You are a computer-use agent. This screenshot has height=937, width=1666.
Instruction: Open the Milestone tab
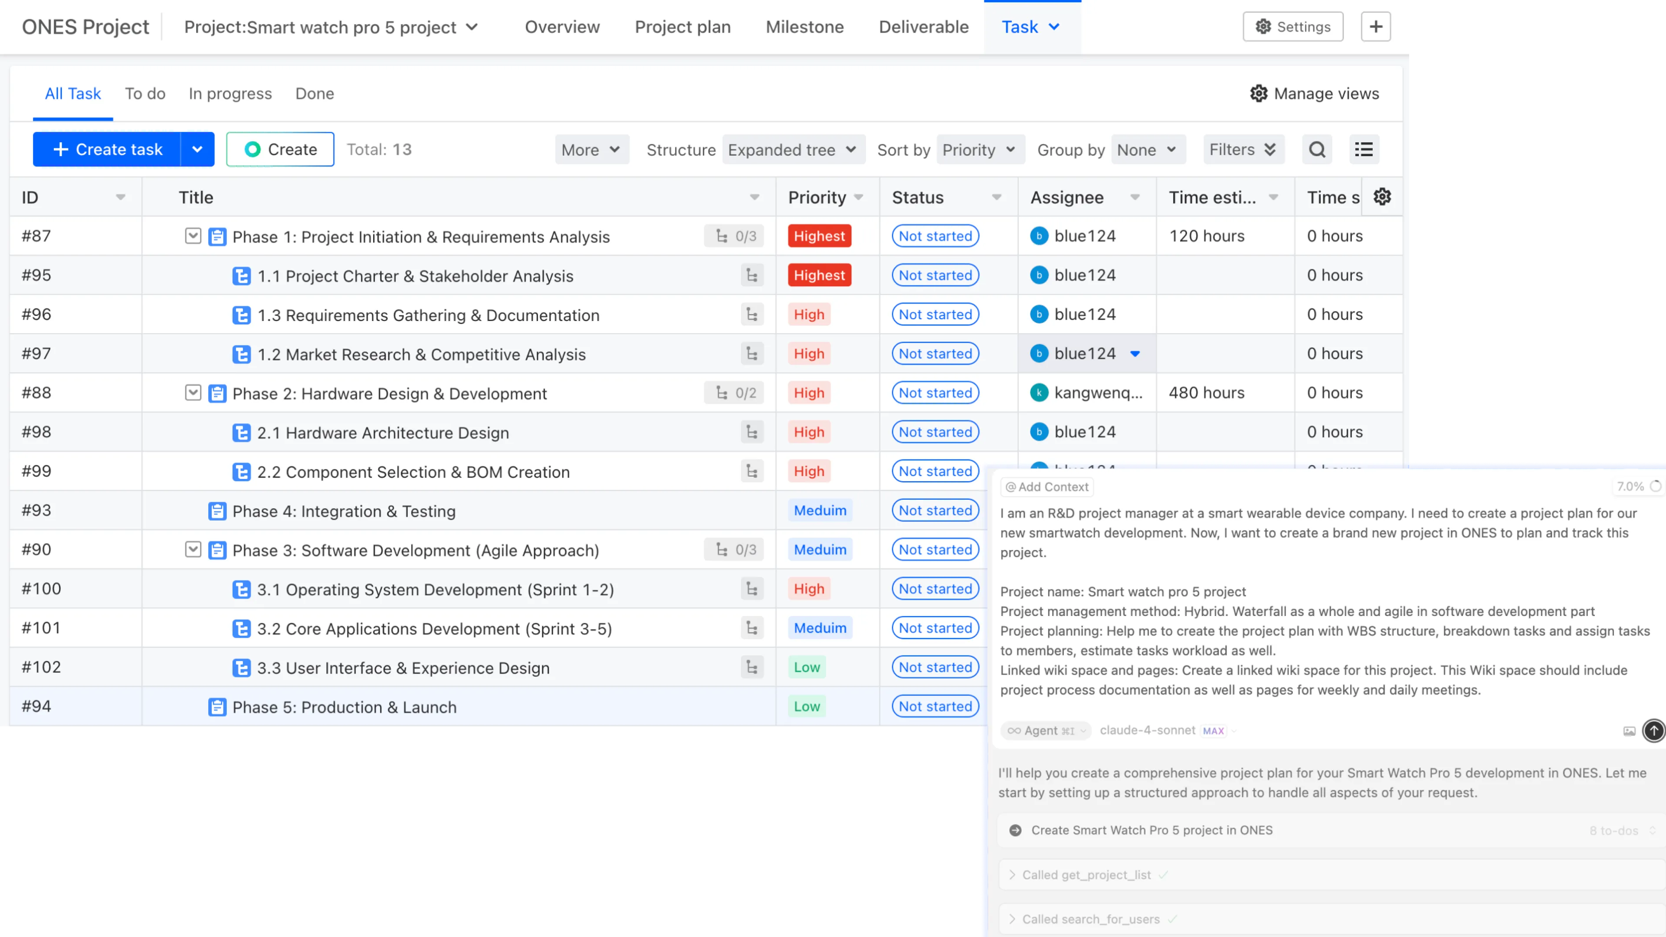(804, 26)
